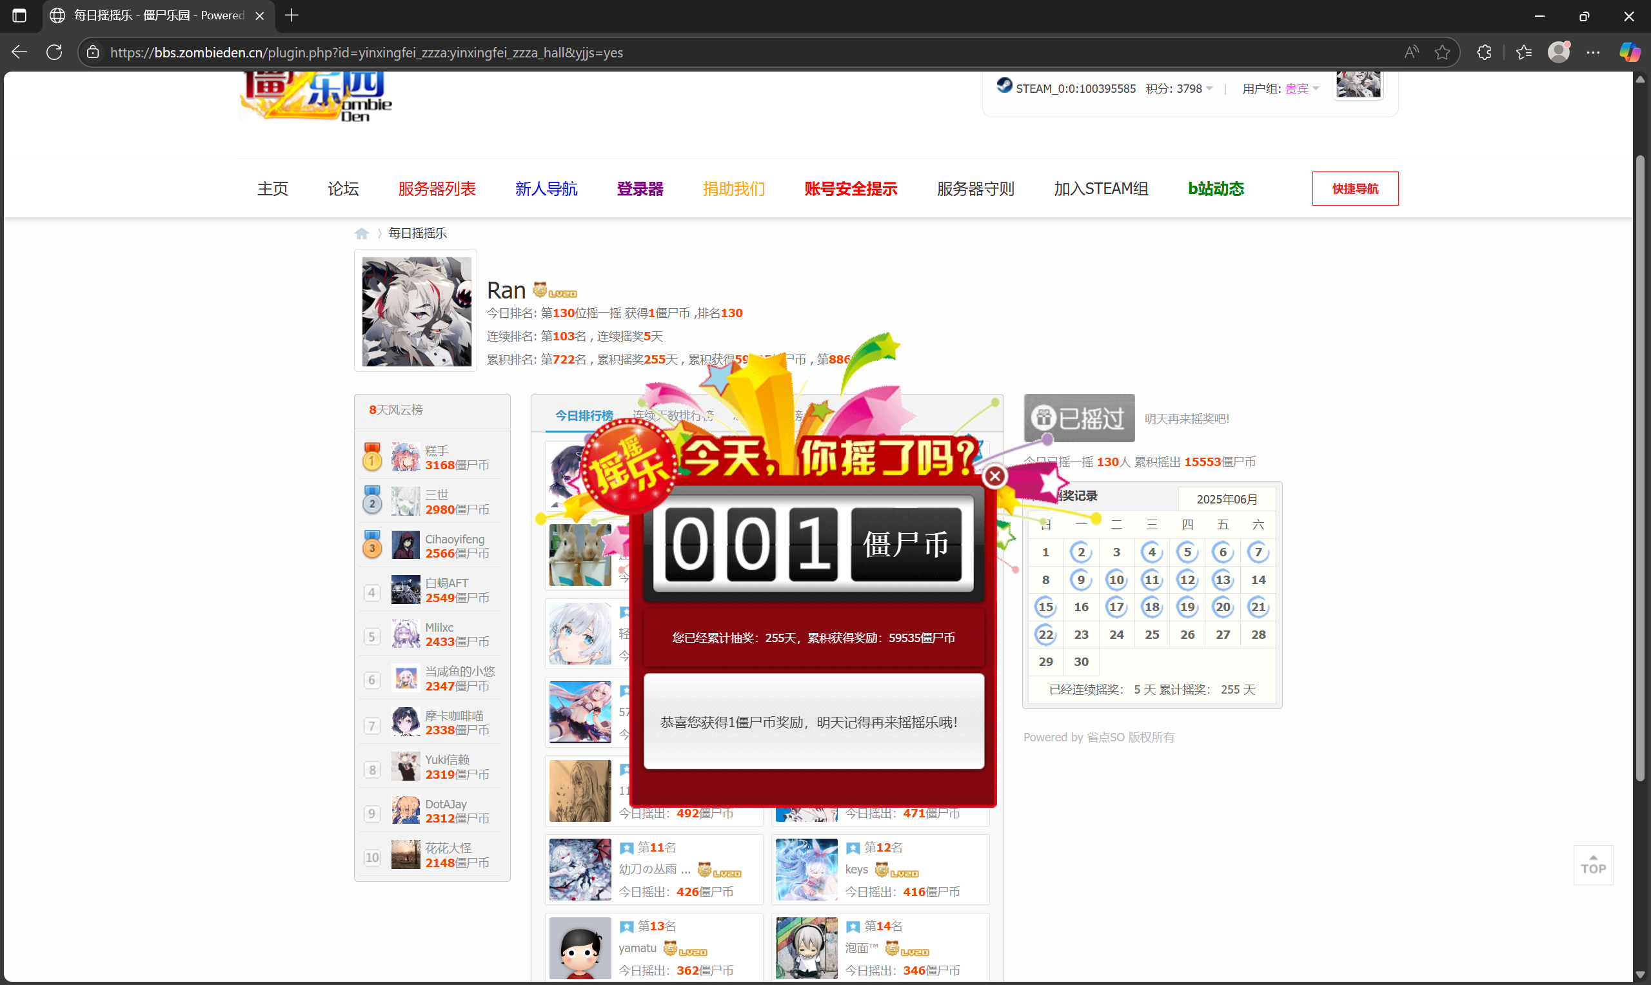This screenshot has width=1651, height=985.
Task: Open the read aloud icon in address bar
Action: point(1411,52)
